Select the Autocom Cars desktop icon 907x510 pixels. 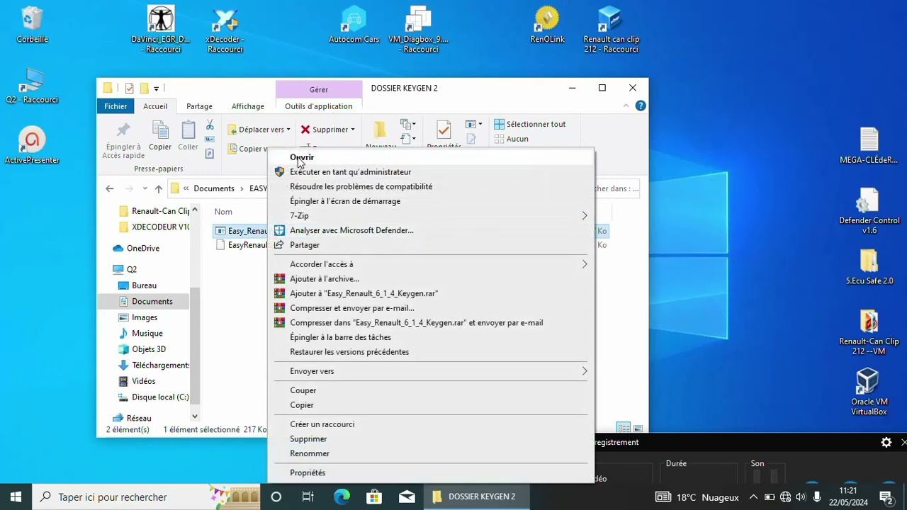point(354,24)
